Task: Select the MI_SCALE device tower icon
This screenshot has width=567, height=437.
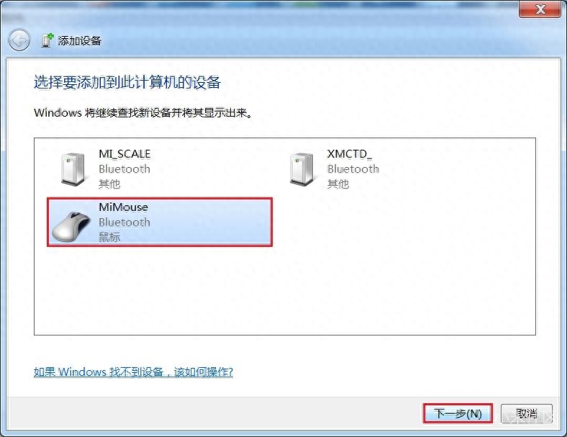Action: coord(73,169)
